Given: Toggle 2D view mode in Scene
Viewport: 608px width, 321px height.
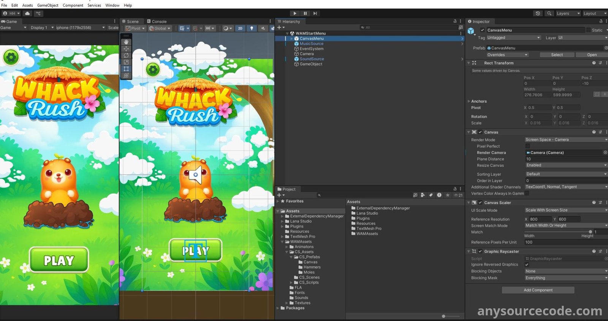Looking at the screenshot, I should pos(240,28).
